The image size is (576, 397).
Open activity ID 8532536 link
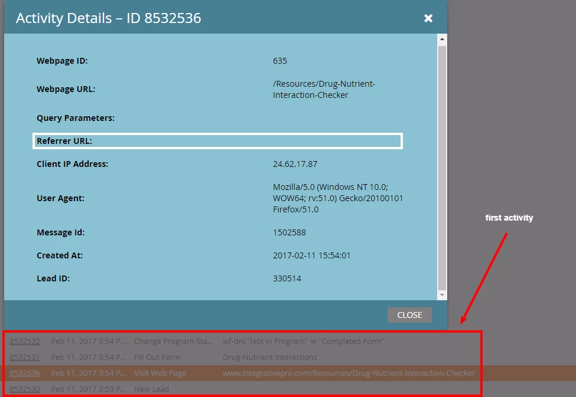tap(25, 373)
